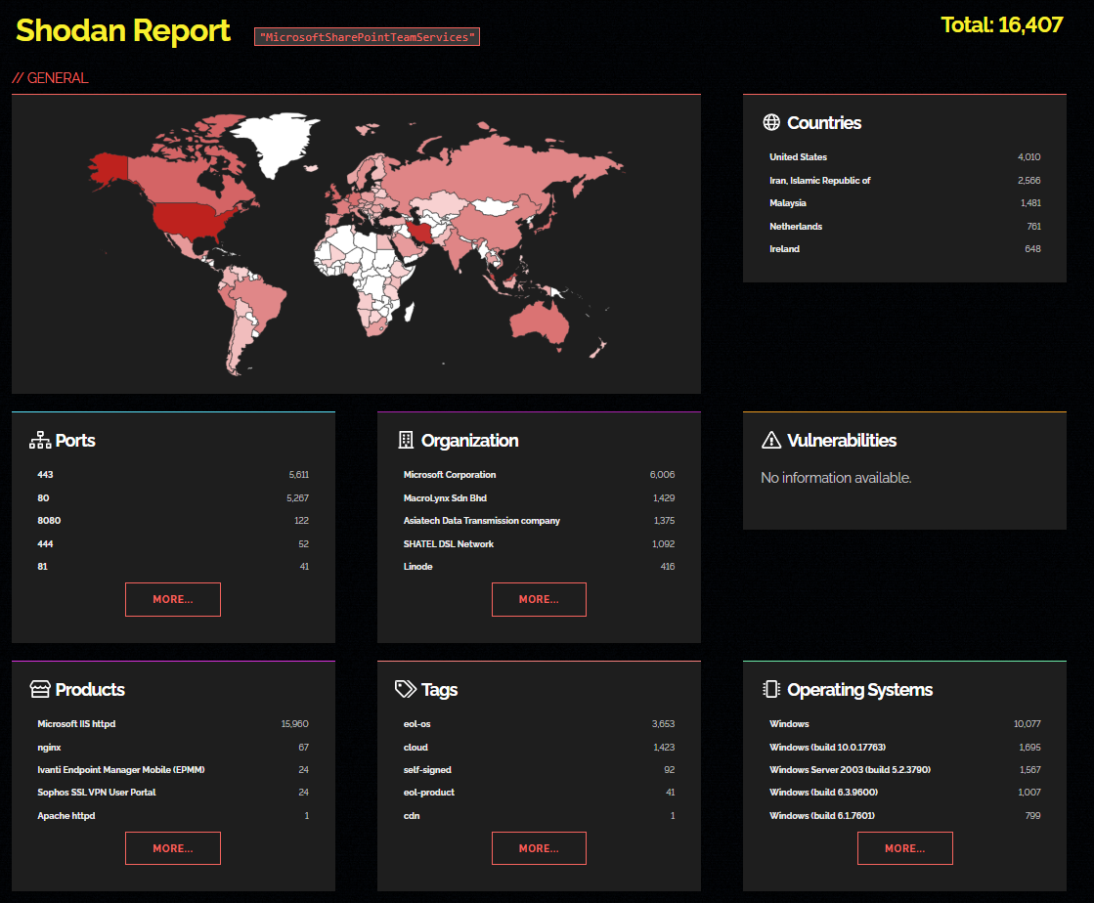The width and height of the screenshot is (1094, 903).
Task: Click the network icon beside Ports
Action: (40, 440)
